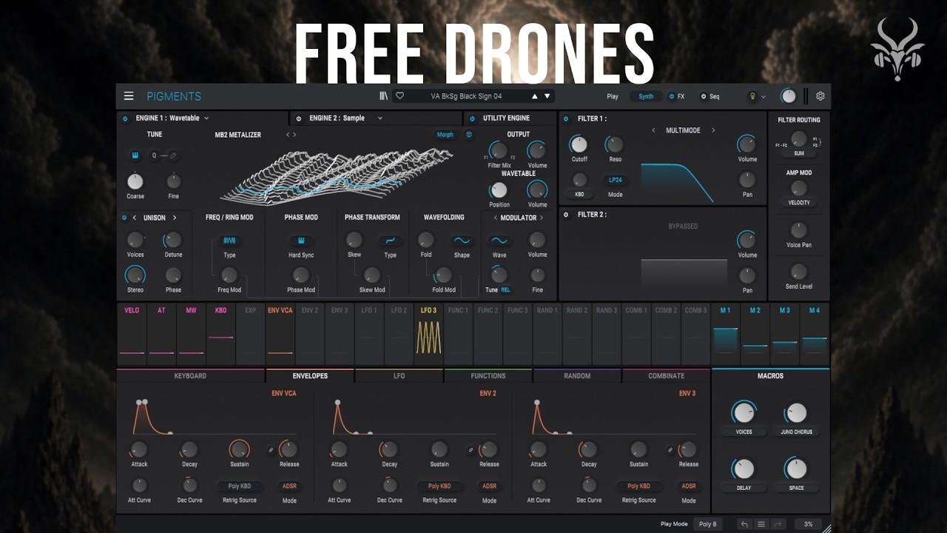This screenshot has height=533, width=947.
Task: Click ENV VCA release link icon
Action: coord(271,449)
